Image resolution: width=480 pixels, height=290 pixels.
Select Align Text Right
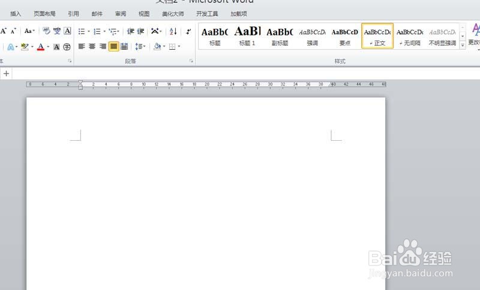click(x=103, y=47)
